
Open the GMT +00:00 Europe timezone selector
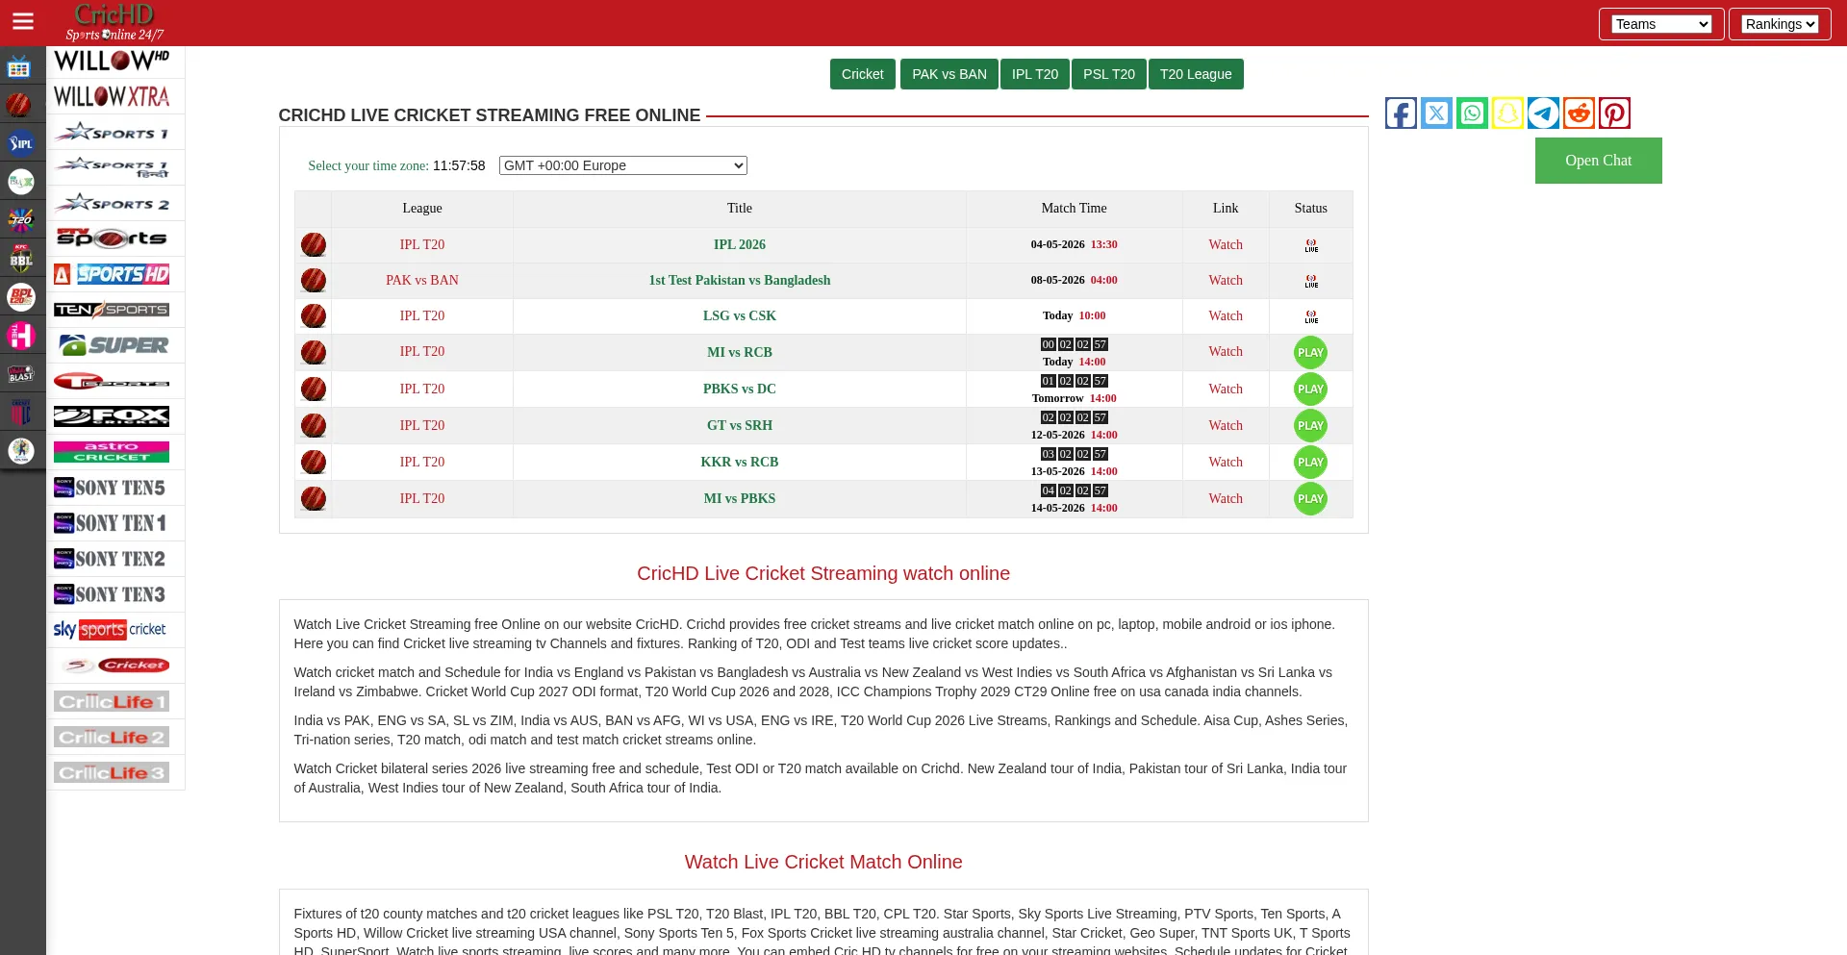(x=623, y=165)
